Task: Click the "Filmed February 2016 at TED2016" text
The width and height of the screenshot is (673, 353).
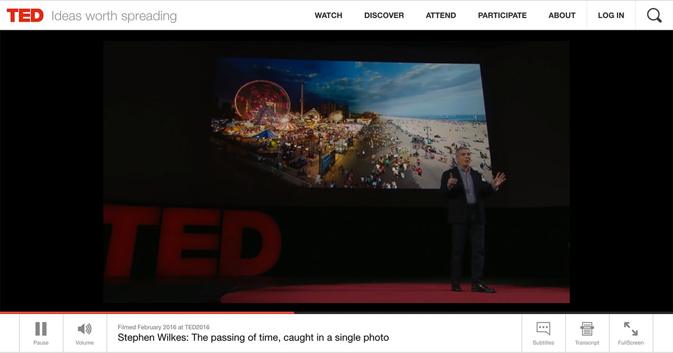Action: (x=164, y=327)
